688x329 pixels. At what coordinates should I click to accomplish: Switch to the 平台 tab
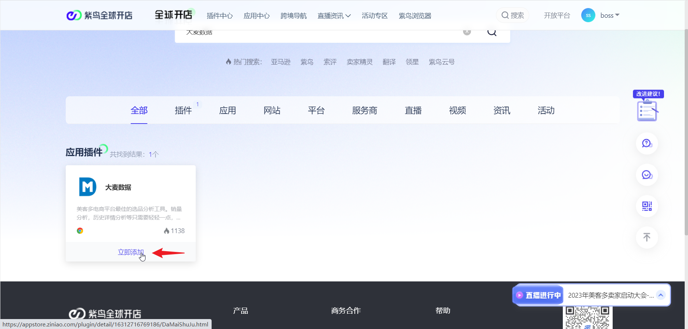point(316,110)
